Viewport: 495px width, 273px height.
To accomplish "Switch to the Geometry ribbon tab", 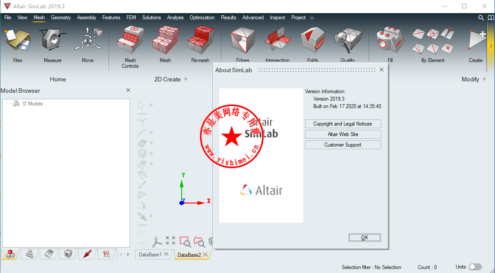I will tap(60, 17).
